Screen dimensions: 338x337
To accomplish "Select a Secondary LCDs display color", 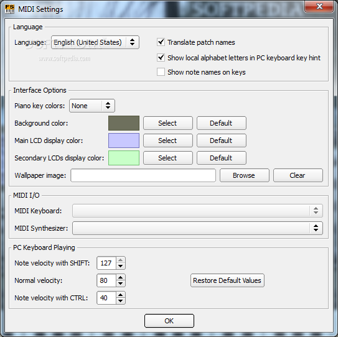I will [168, 158].
